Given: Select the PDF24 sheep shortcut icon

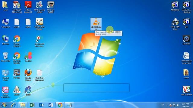Looking at the screenshot, I should [17, 91].
